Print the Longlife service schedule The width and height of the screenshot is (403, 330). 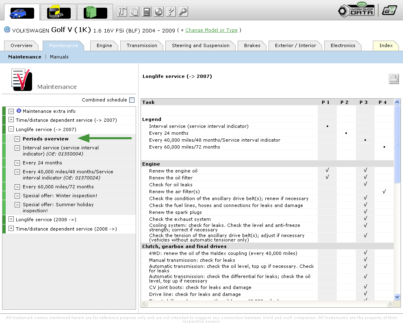394,79
